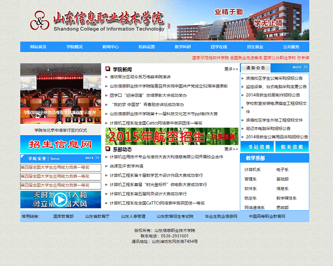Viewport: 333px width, 266px height.
Task: Open notice 滨海校区学生公寓采购招标公告
Action: pos(274,78)
